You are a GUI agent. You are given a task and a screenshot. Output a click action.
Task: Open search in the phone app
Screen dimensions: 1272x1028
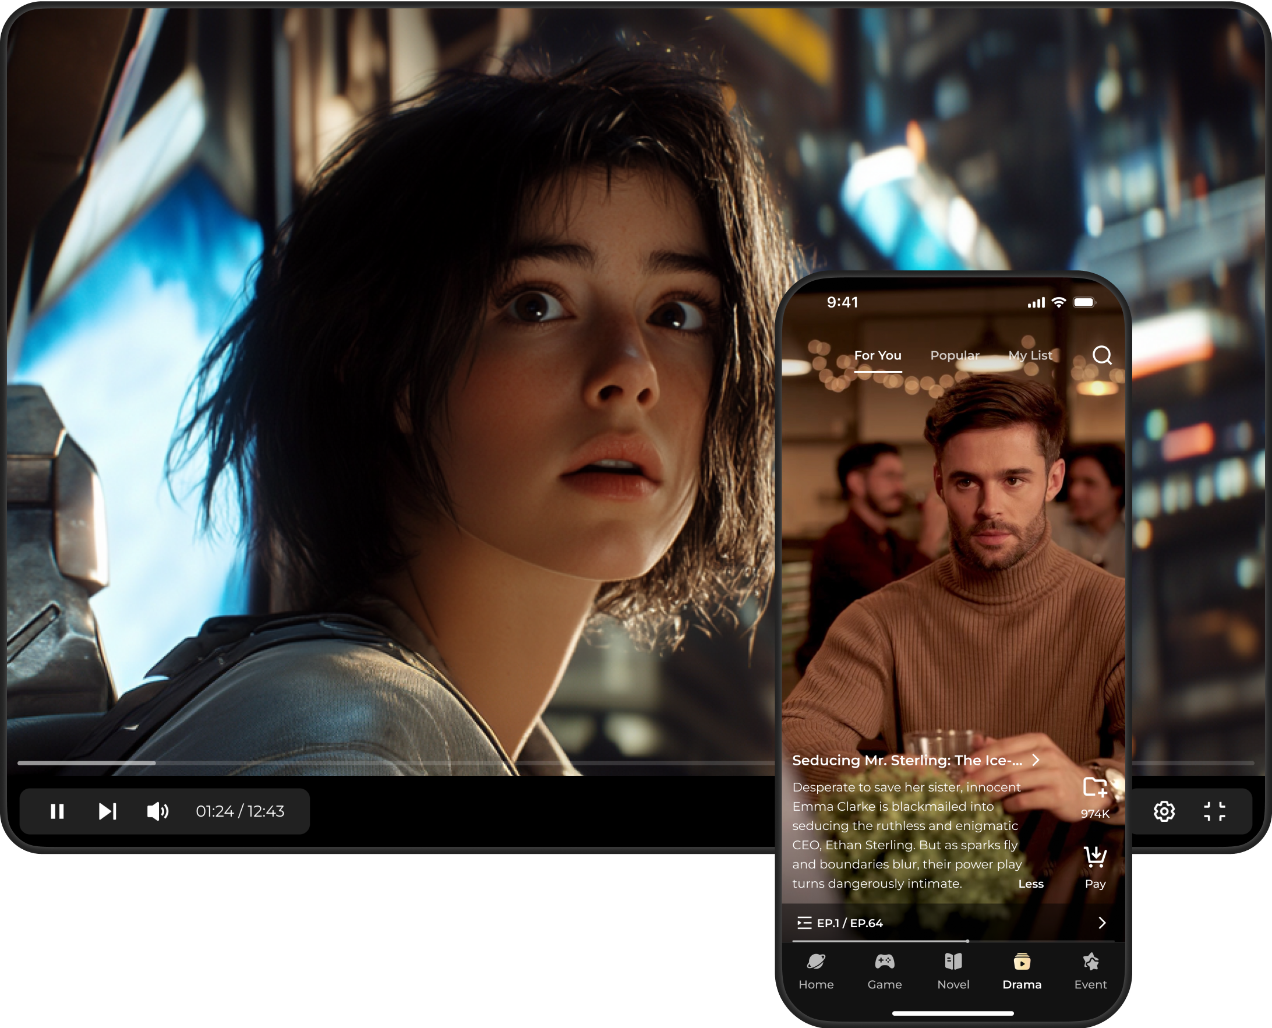click(1101, 355)
